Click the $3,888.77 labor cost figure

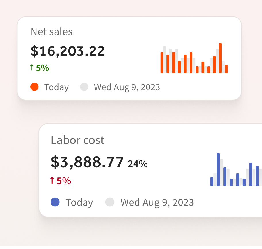(x=87, y=162)
